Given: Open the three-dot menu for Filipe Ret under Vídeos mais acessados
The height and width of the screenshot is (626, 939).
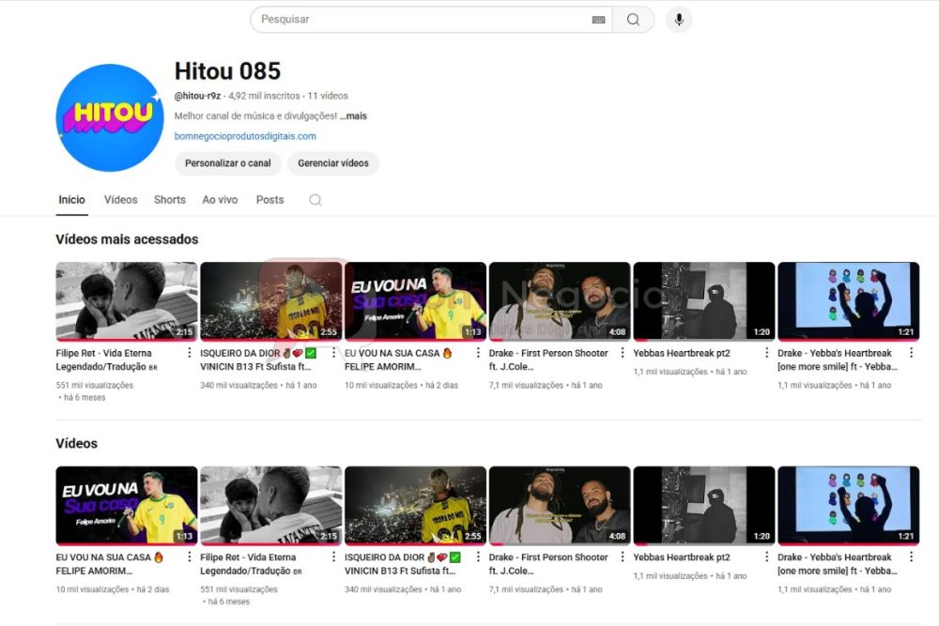Looking at the screenshot, I should pos(190,353).
